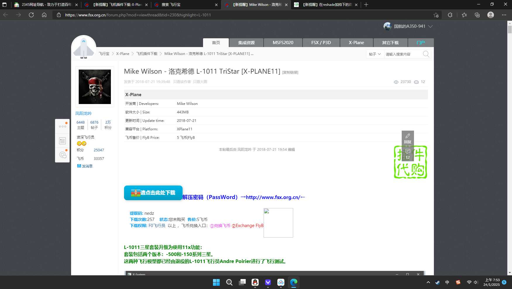Open QQ penguin app on taskbar
The width and height of the screenshot is (512, 289).
(255, 282)
